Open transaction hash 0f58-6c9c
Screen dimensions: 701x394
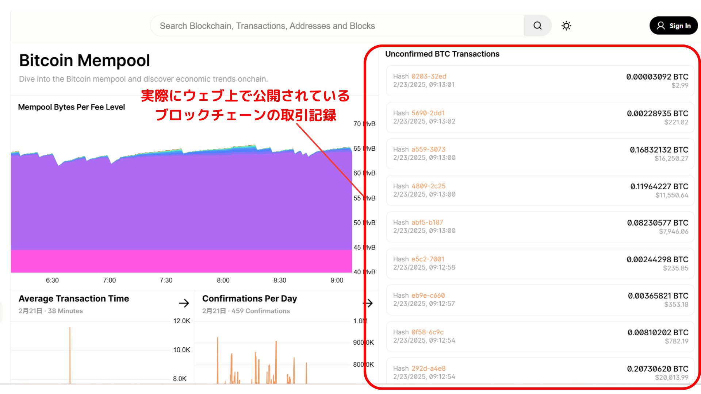[x=427, y=332]
